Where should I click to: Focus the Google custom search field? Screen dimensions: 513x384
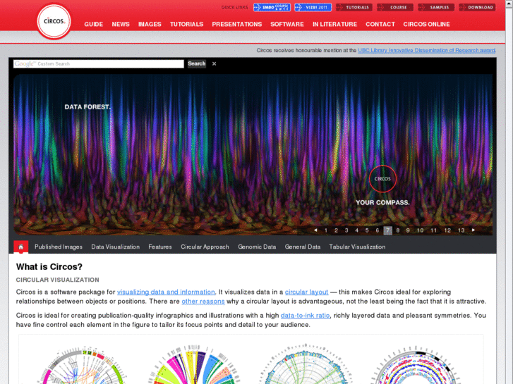(x=99, y=63)
